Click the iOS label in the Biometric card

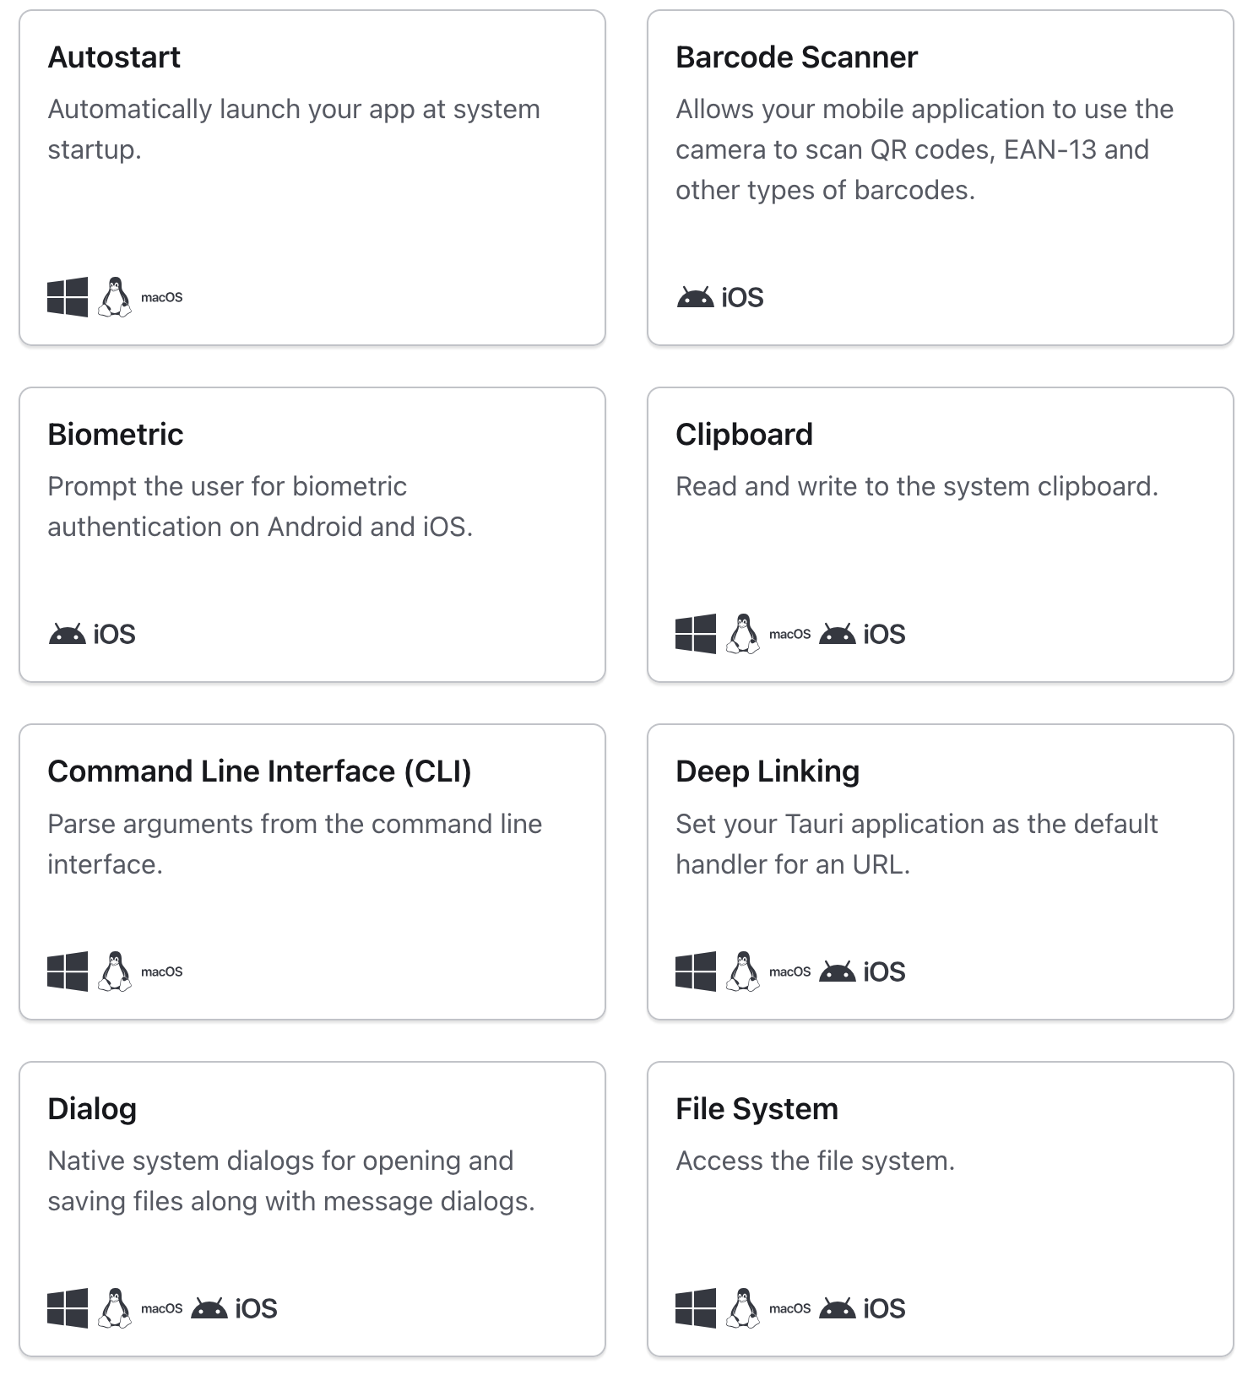click(x=114, y=634)
